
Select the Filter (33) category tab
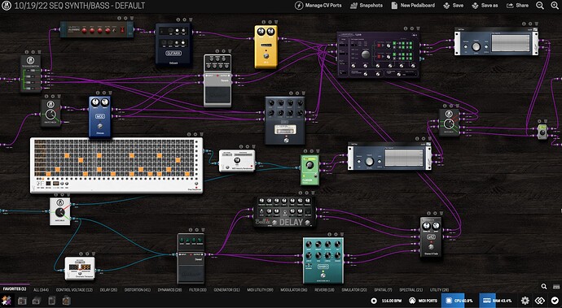tap(197, 290)
